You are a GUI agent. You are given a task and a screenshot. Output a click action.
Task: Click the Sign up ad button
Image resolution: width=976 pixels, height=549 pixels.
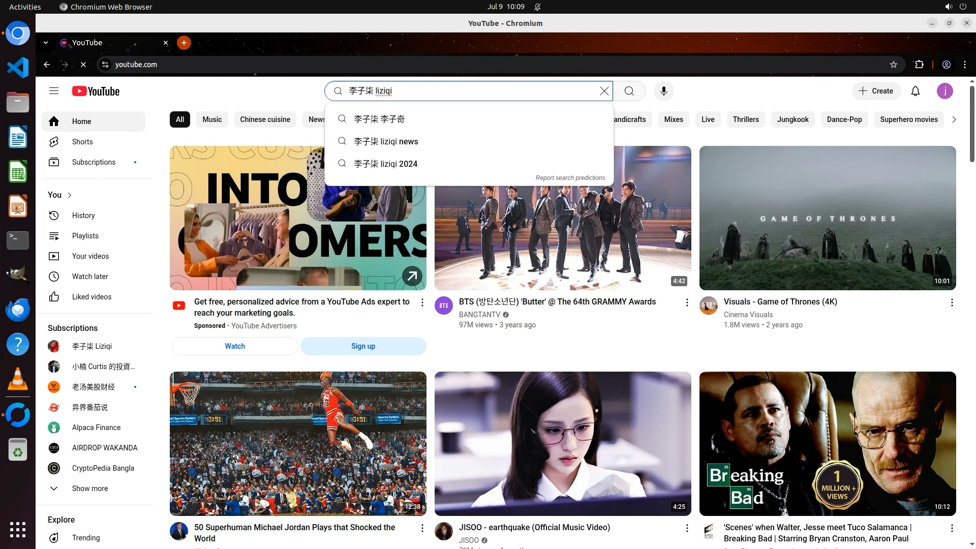pyautogui.click(x=363, y=346)
